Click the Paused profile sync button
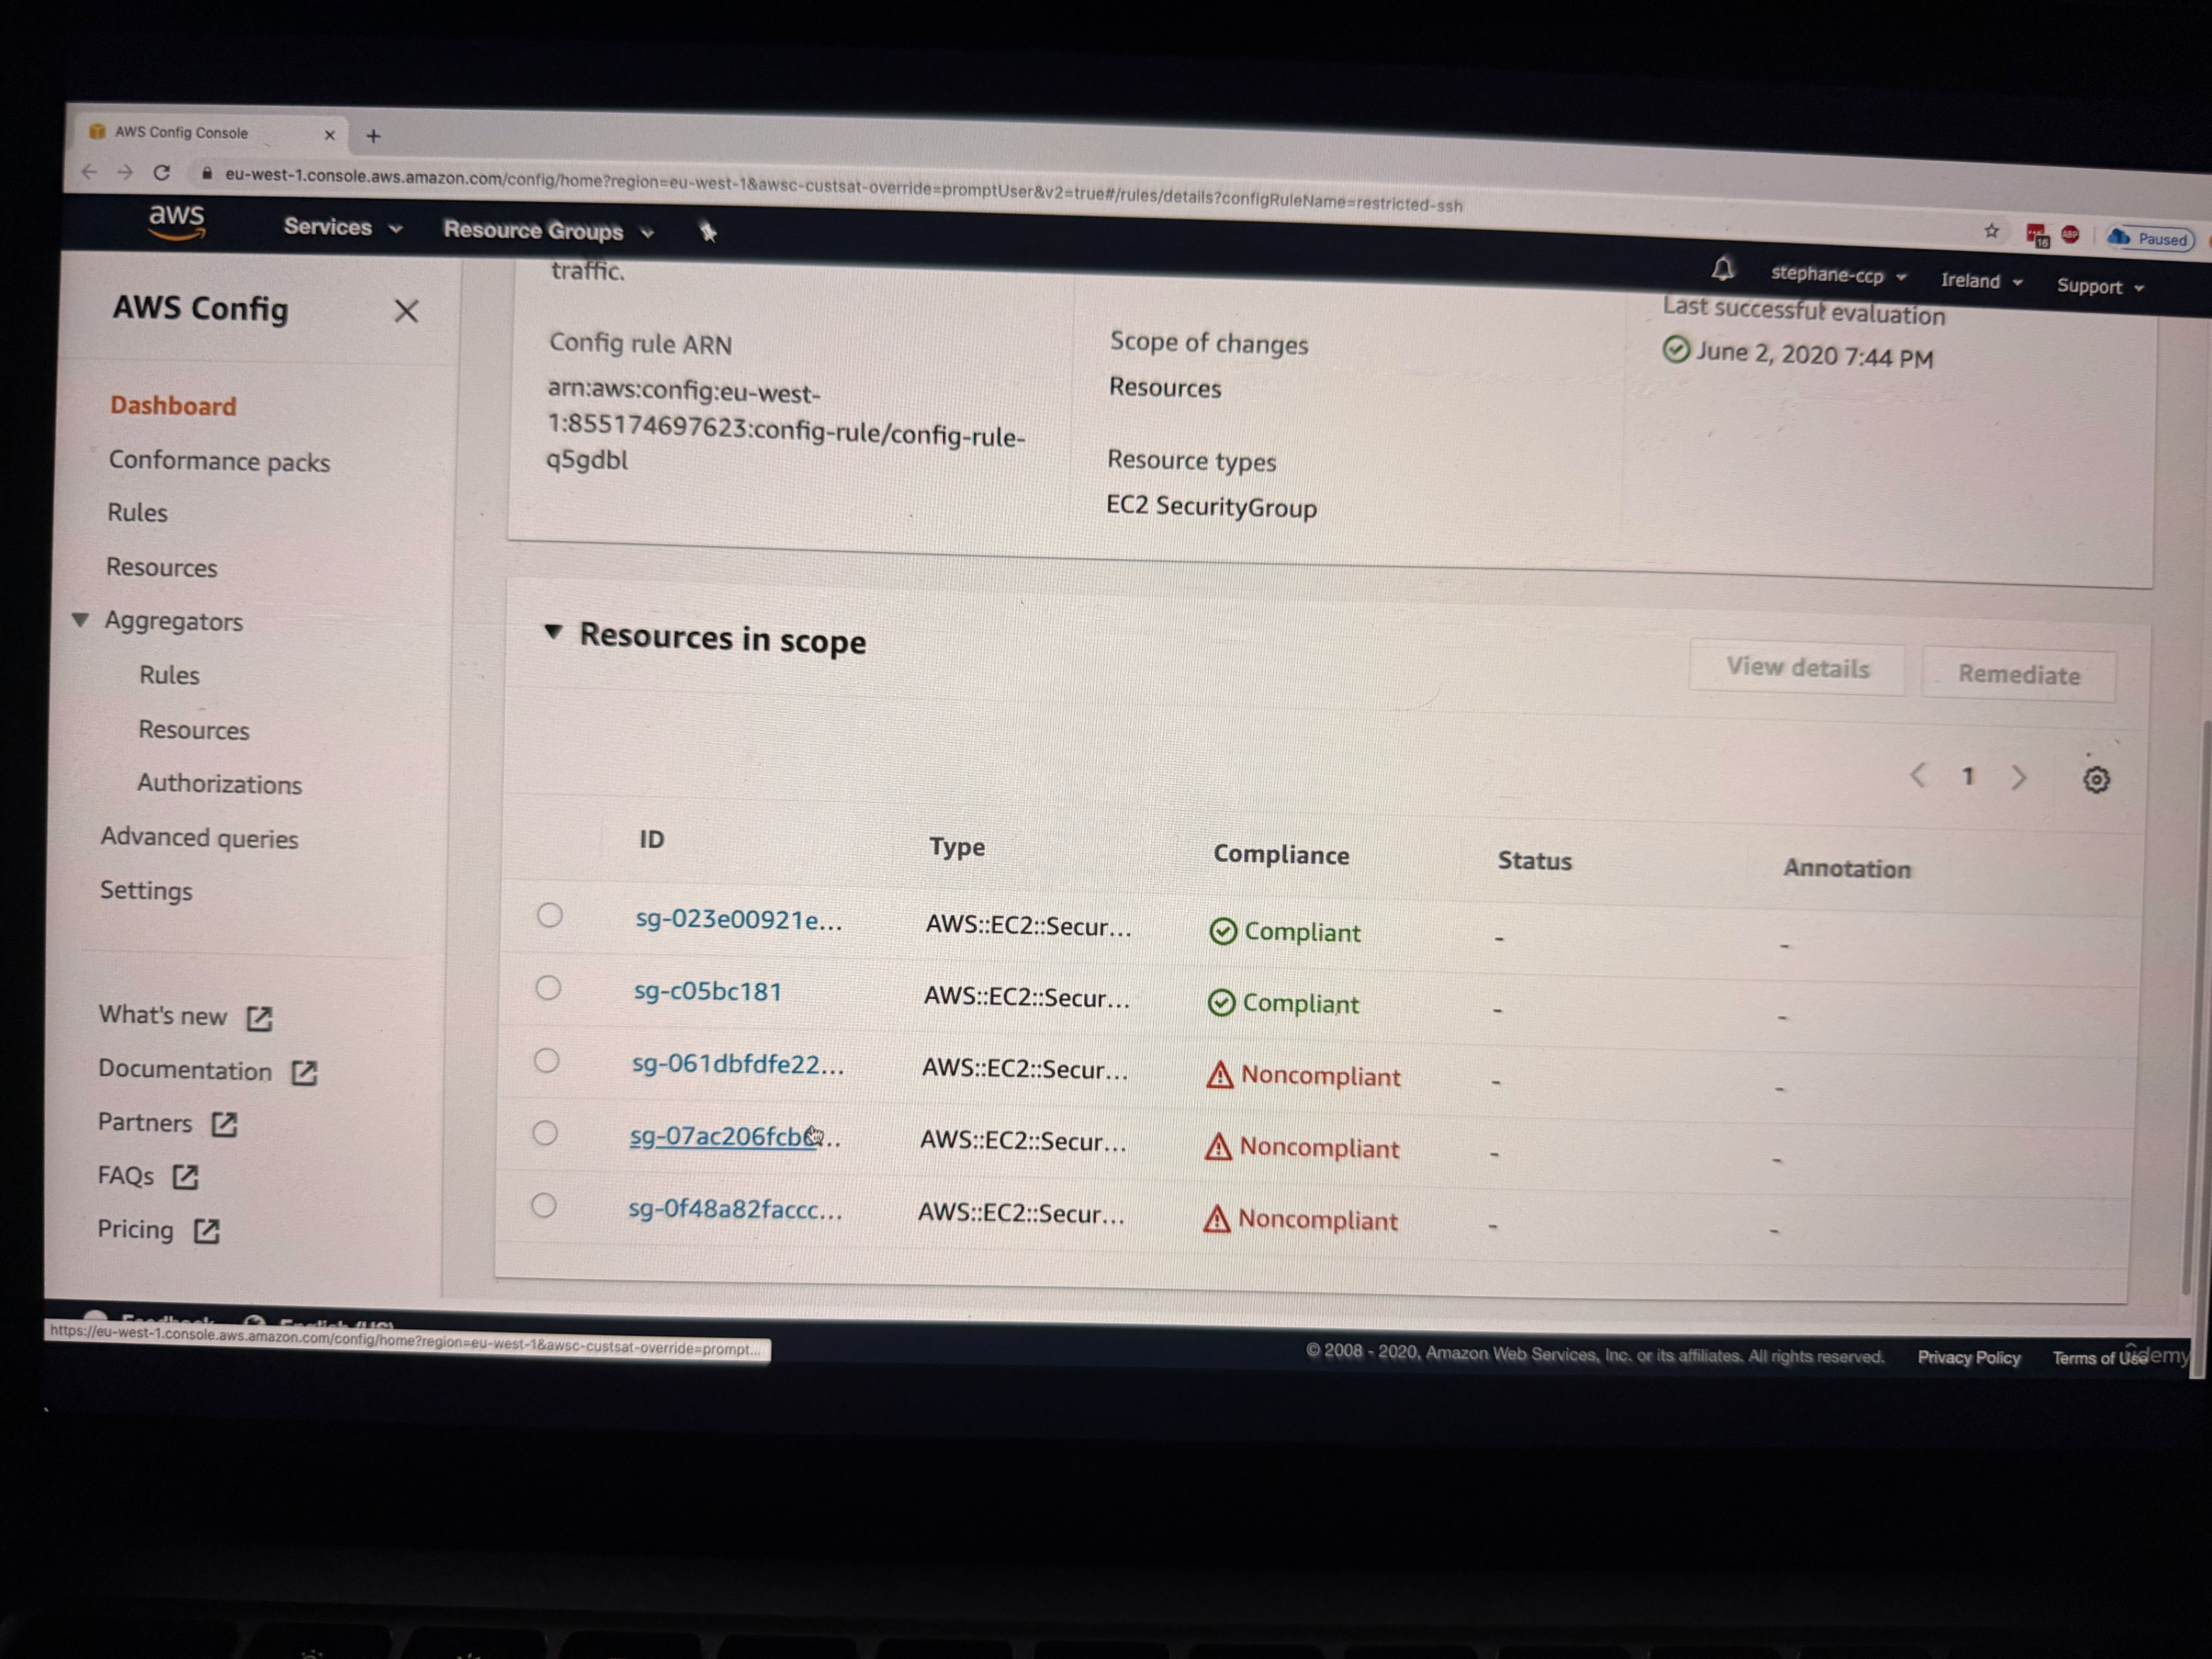The height and width of the screenshot is (1659, 2212). (2150, 239)
